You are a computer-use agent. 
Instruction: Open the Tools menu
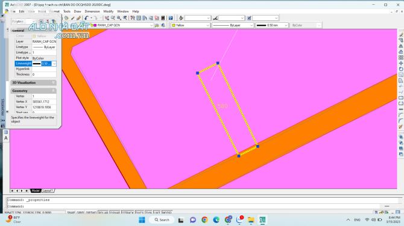click(x=67, y=11)
